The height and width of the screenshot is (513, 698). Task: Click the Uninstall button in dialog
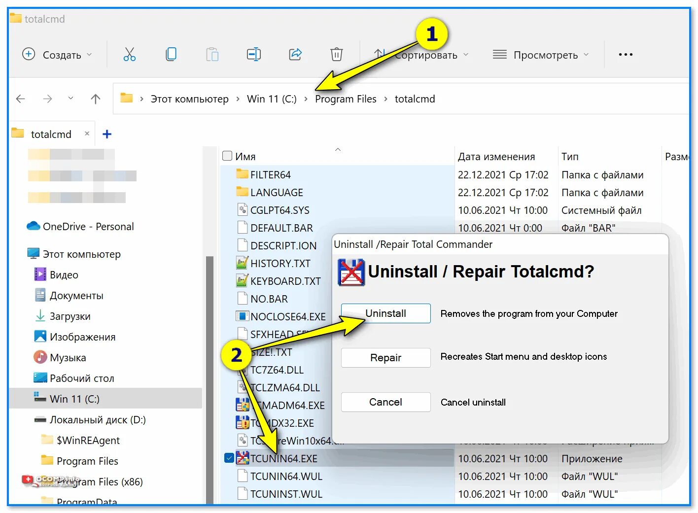click(x=385, y=313)
